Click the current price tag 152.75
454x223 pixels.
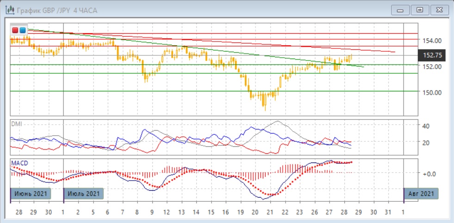[x=432, y=55]
